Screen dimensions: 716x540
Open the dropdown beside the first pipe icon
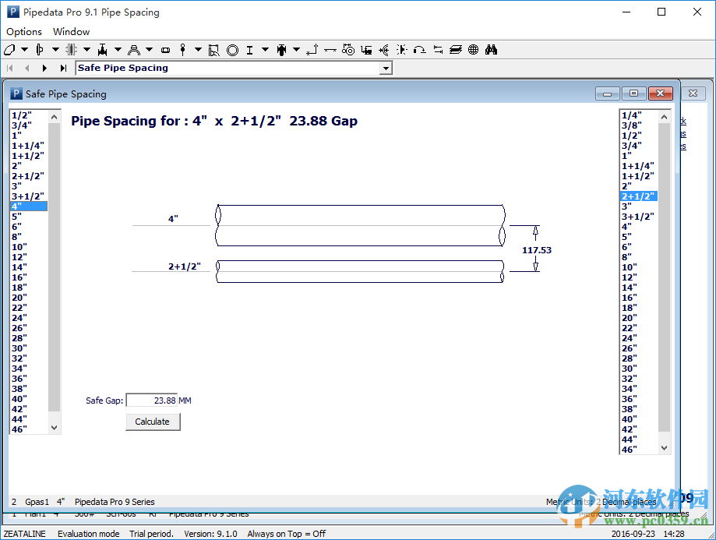tap(23, 49)
